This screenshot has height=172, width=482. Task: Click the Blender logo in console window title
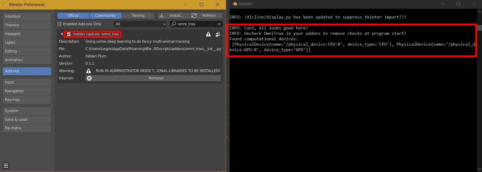tap(234, 4)
